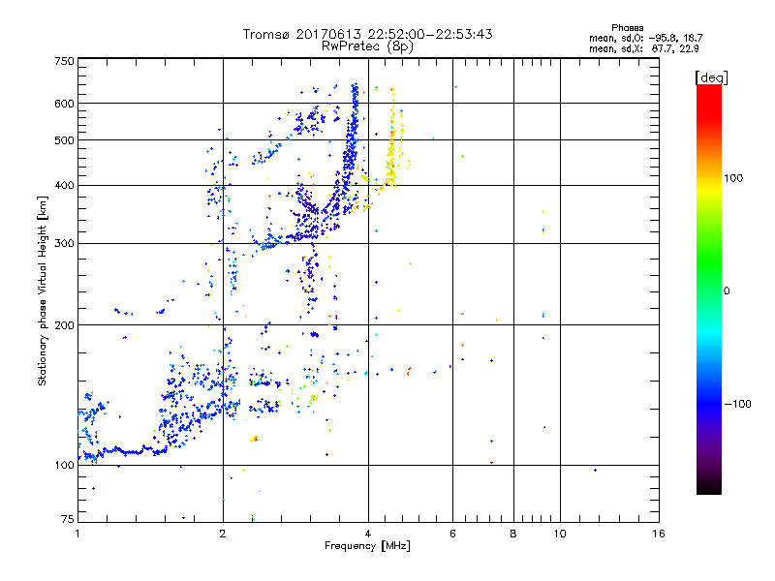Click the y-axis tick value "75"

tap(68, 519)
